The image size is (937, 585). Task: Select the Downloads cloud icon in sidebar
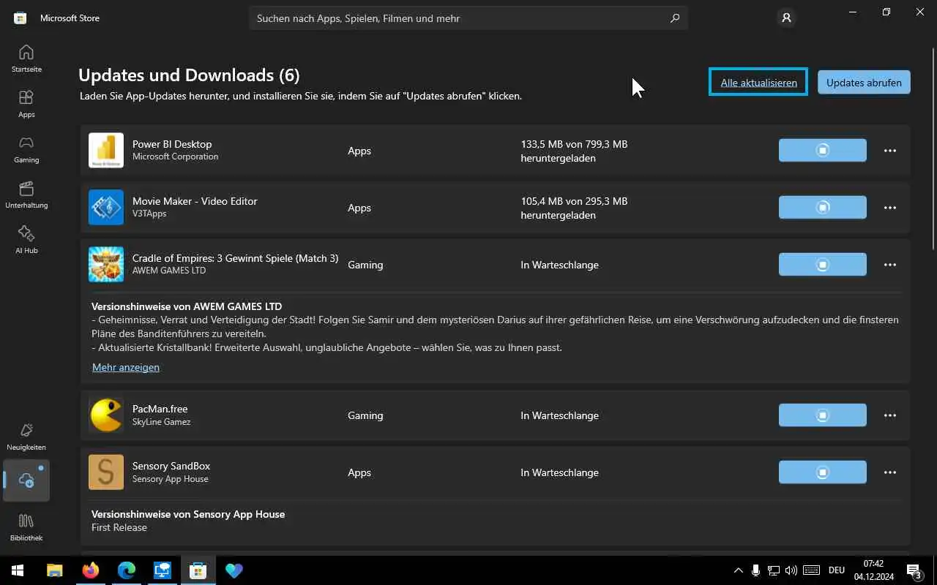[26, 480]
